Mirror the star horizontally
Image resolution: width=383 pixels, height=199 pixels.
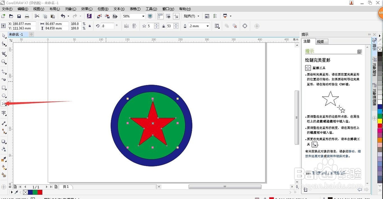[126, 26]
